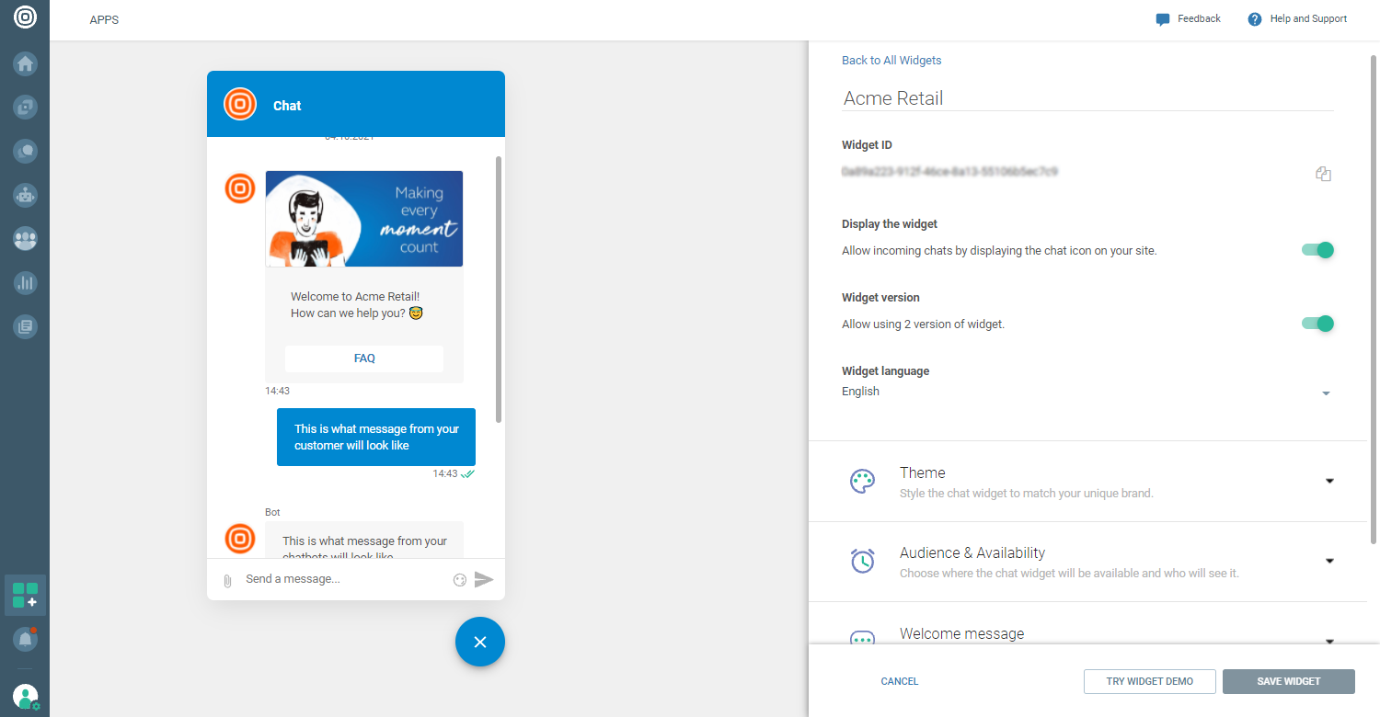Click the Send a message input field
Image resolution: width=1380 pixels, height=717 pixels.
tap(345, 579)
